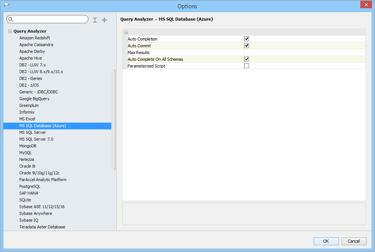Select DB2 - iSeries entry
This screenshot has height=252, width=375.
(30, 78)
